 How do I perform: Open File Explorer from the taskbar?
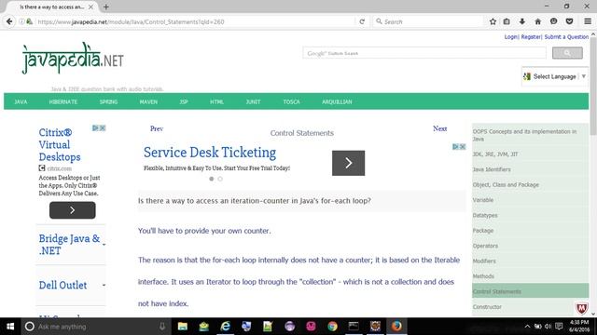point(183,327)
